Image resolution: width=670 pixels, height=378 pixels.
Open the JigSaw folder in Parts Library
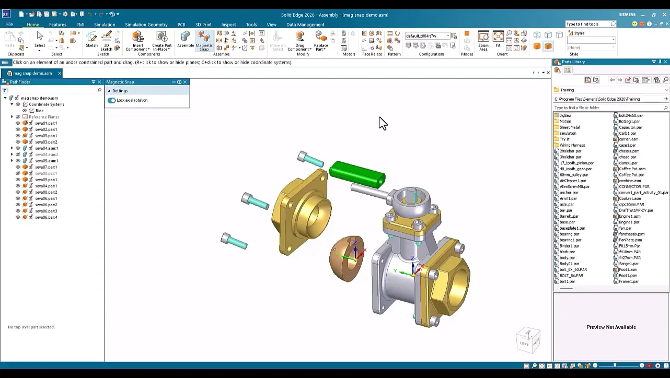565,115
